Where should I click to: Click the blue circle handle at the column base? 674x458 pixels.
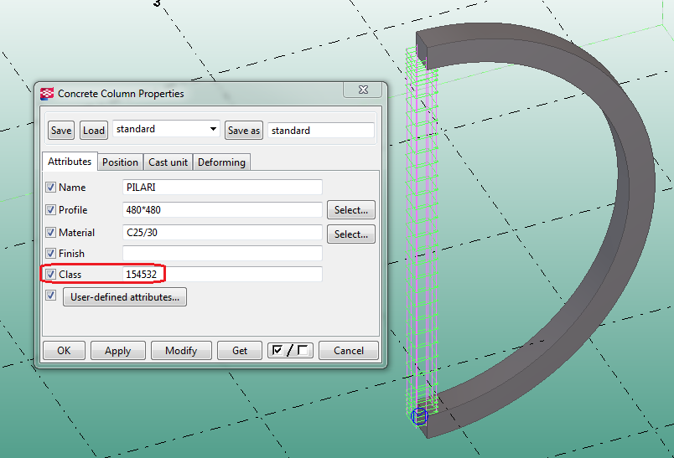(419, 416)
